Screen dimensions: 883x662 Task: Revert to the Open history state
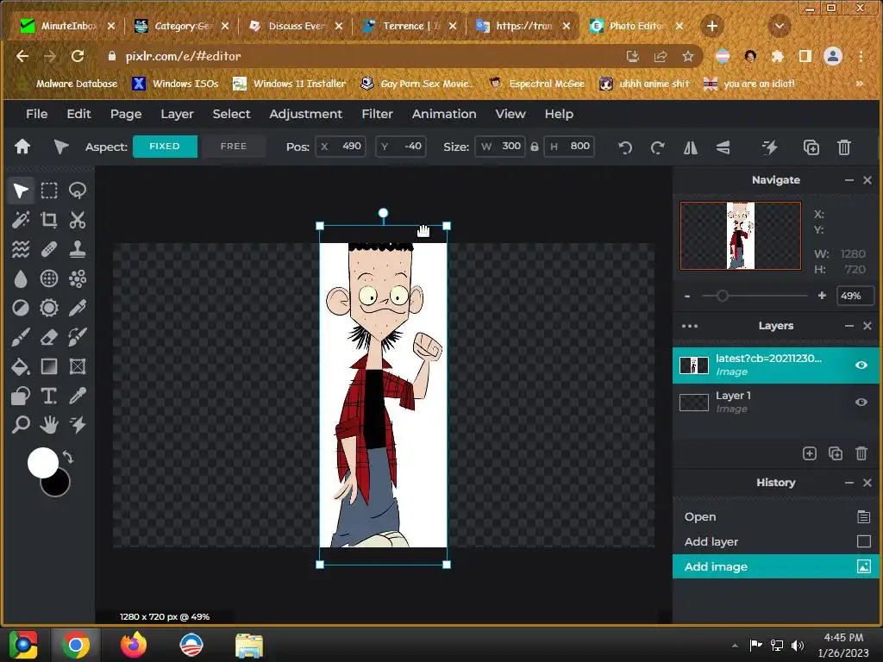pyautogui.click(x=776, y=517)
